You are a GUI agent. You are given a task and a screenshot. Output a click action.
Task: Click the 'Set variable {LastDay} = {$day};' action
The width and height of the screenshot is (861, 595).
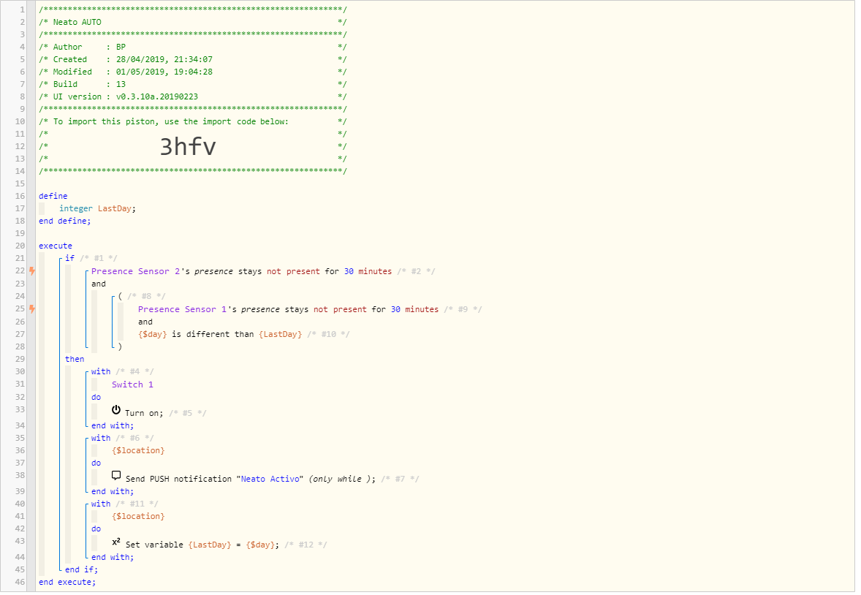[202, 545]
